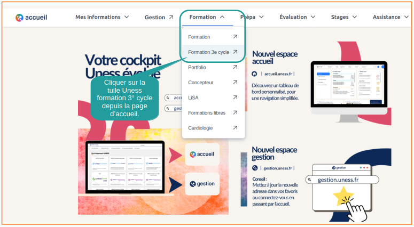Select Formations libres in the dropdown

point(213,113)
